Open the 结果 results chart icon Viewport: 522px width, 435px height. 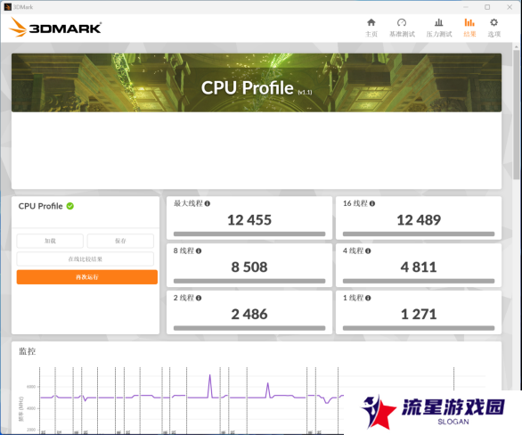coord(469,22)
